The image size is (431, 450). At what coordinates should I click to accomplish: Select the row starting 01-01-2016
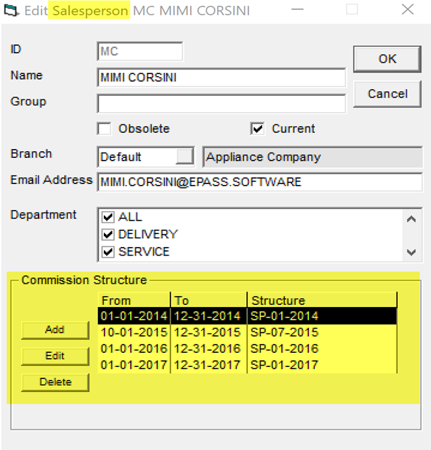tap(248, 349)
